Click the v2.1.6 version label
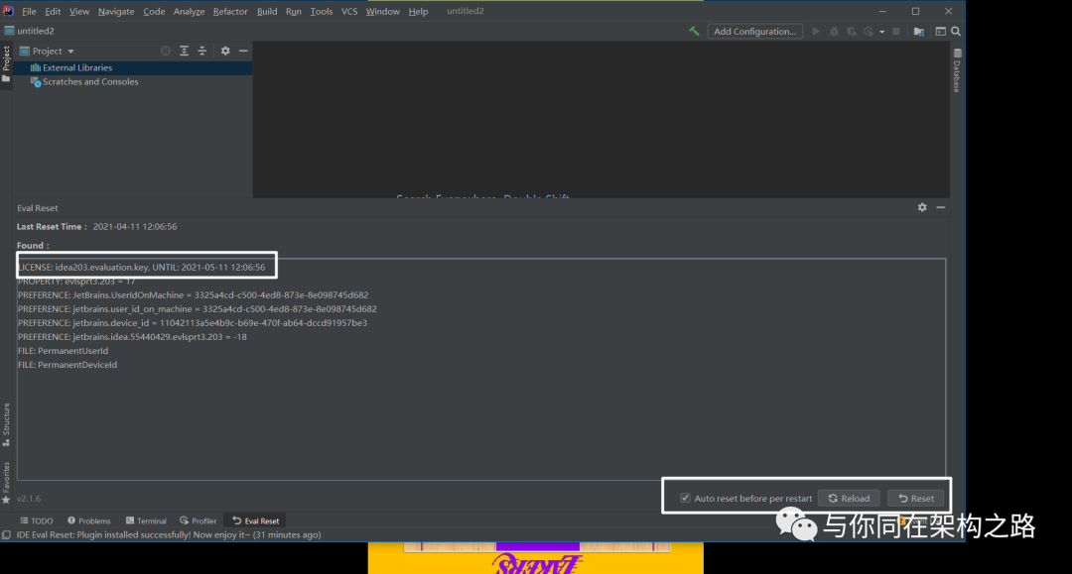 point(29,499)
